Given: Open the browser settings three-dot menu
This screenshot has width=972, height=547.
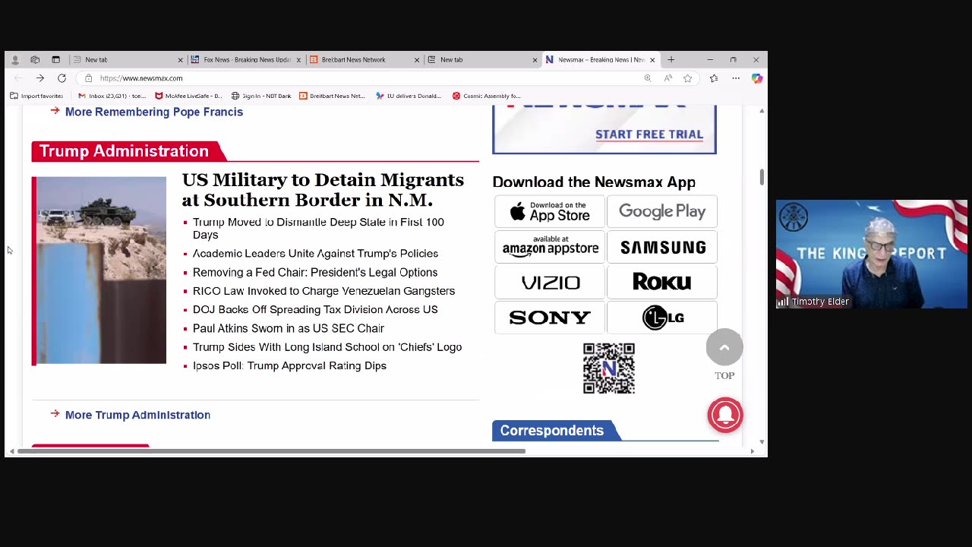Looking at the screenshot, I should click(x=736, y=78).
